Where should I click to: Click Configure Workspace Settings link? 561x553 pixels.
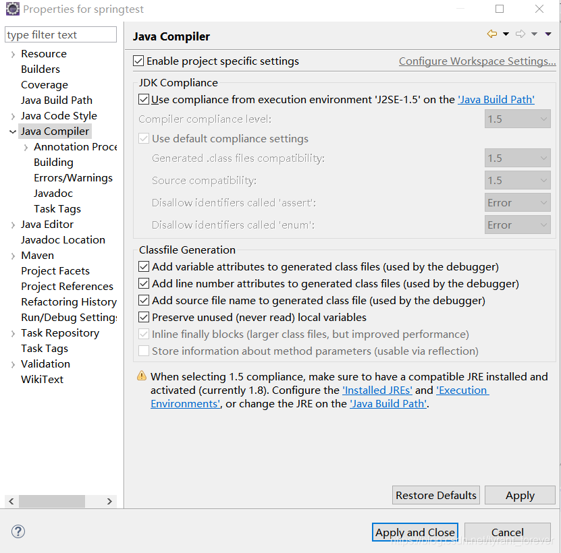(x=477, y=61)
